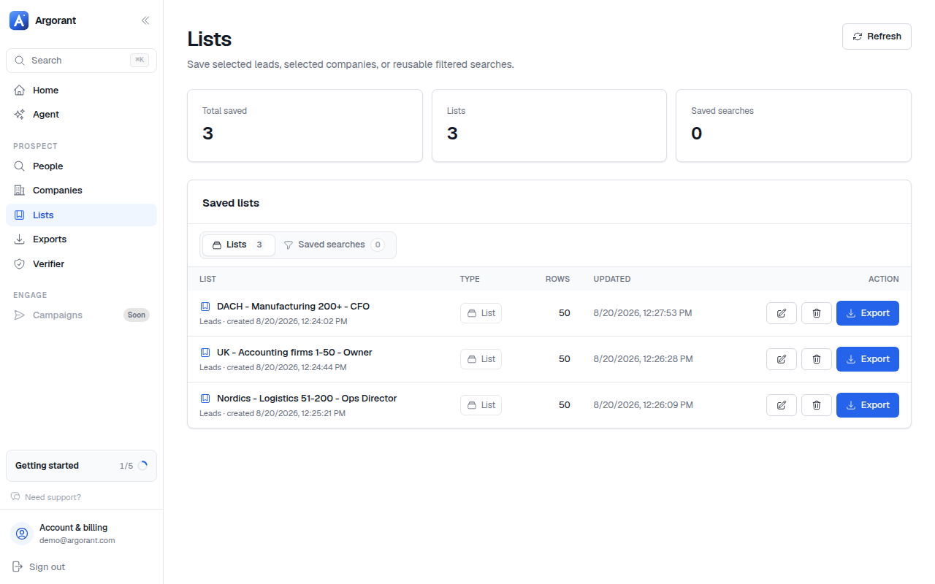Click the Argorant logo icon

[19, 20]
